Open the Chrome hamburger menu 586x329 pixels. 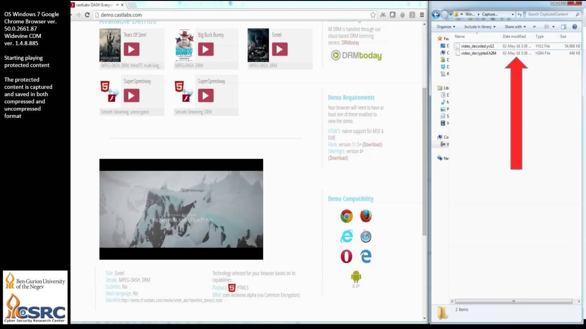coord(422,15)
